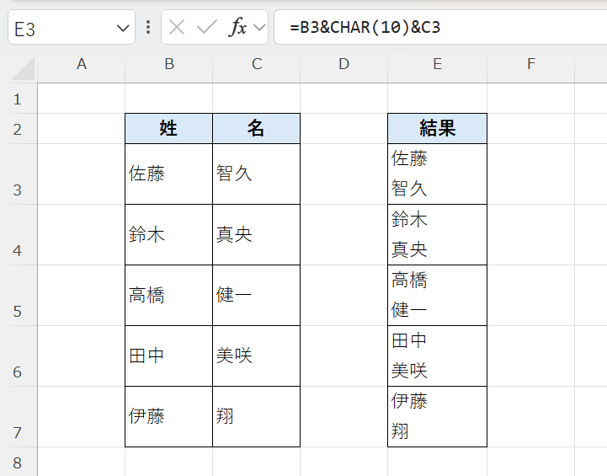Select the cell containing 佐藤 in column B
The image size is (607, 476).
point(168,174)
